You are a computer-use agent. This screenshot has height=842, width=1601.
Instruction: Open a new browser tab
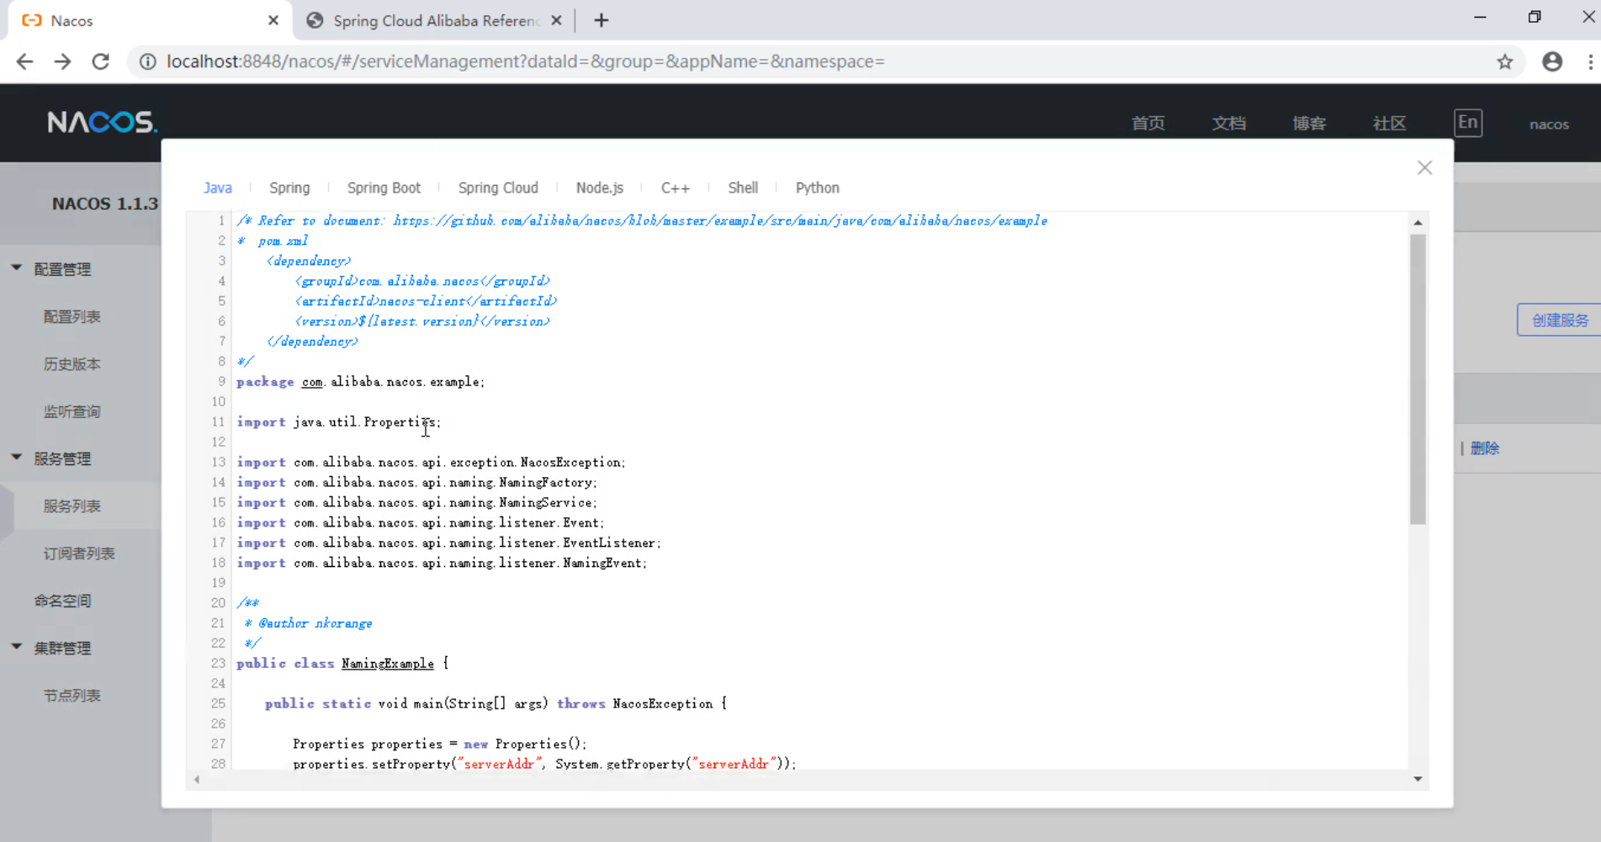tap(601, 20)
